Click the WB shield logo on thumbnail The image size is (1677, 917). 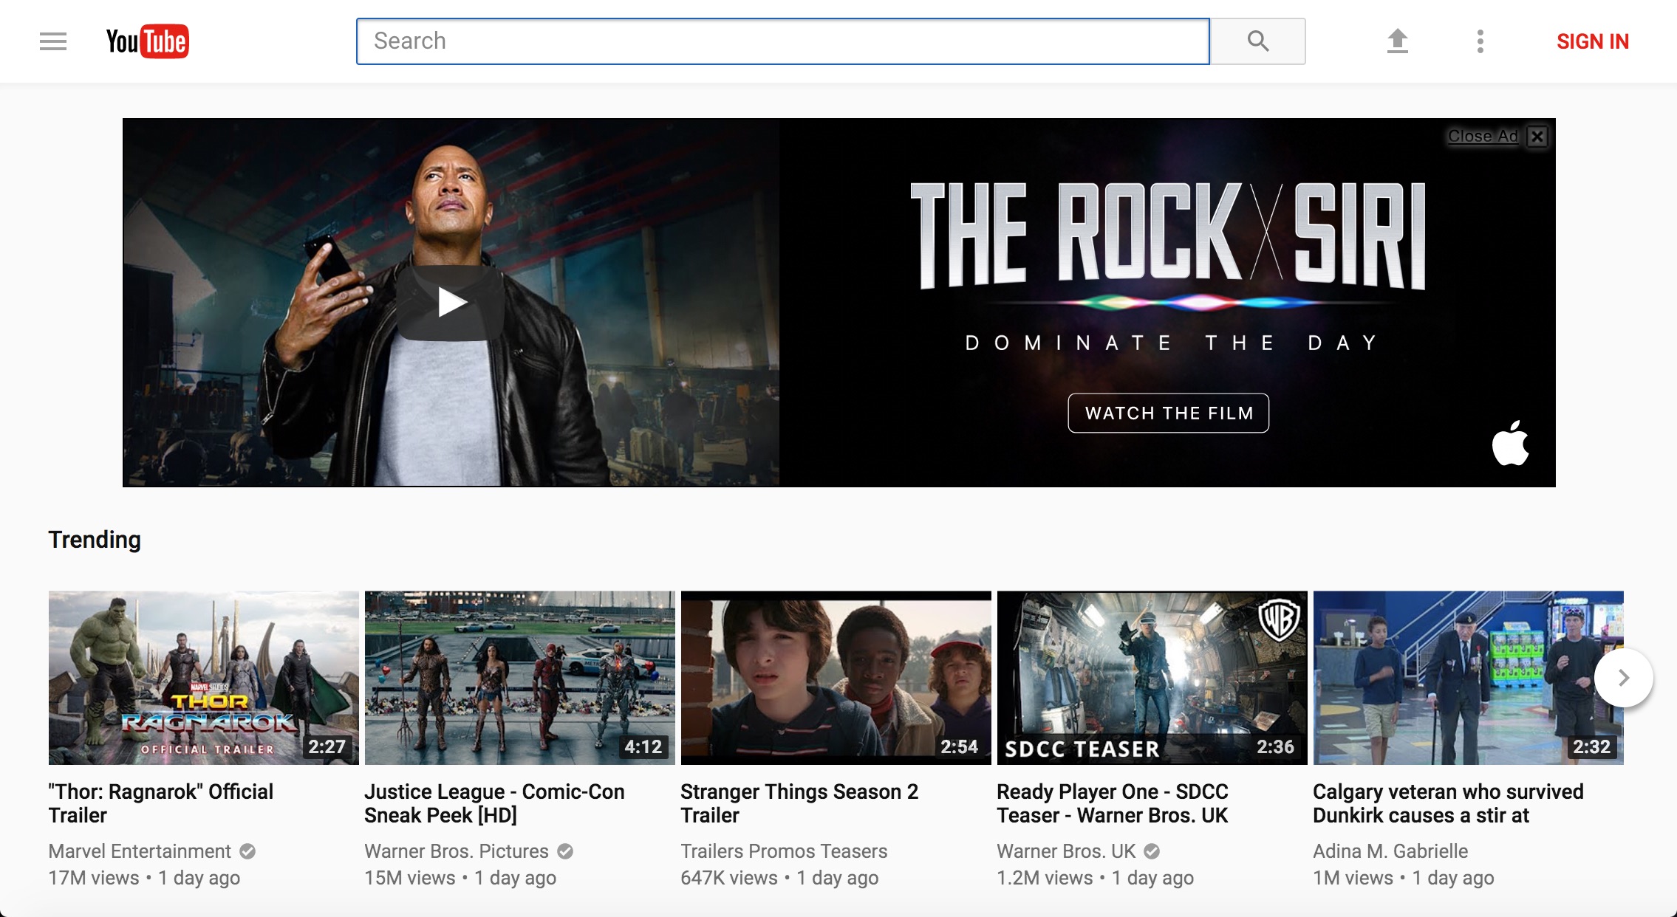point(1280,620)
